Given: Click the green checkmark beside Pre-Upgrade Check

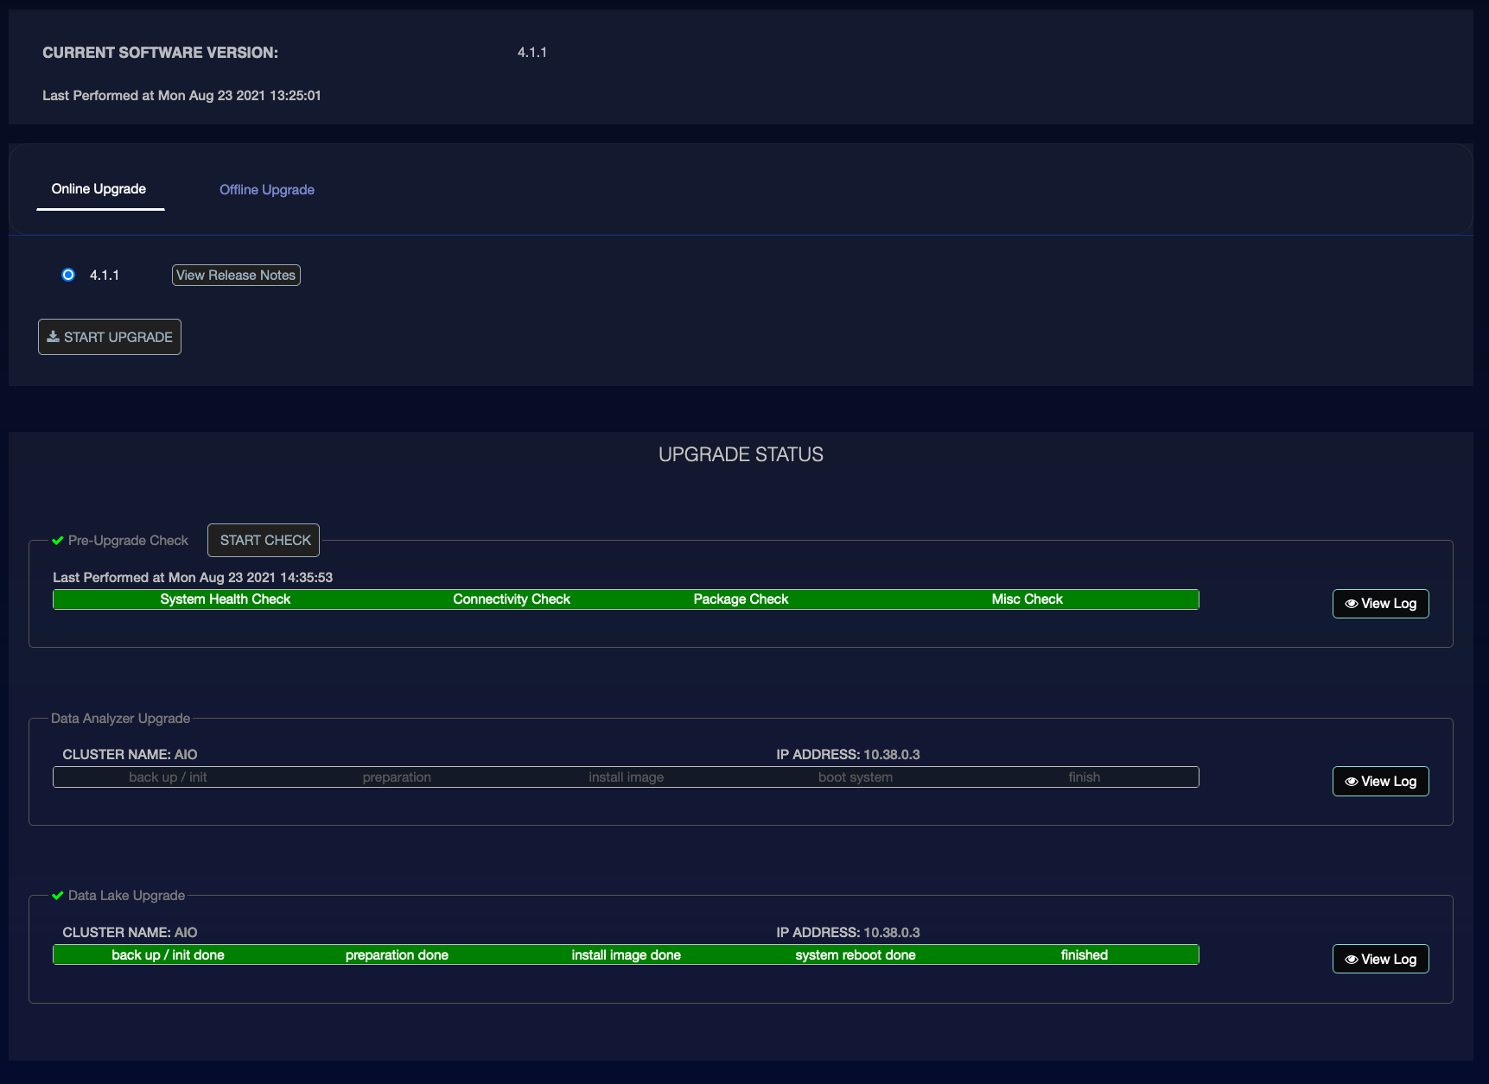Looking at the screenshot, I should 58,541.
